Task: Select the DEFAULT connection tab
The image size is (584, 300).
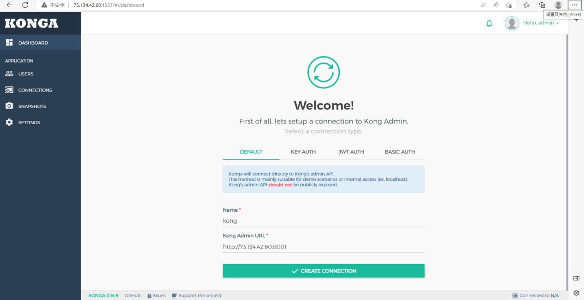Action: click(x=251, y=152)
